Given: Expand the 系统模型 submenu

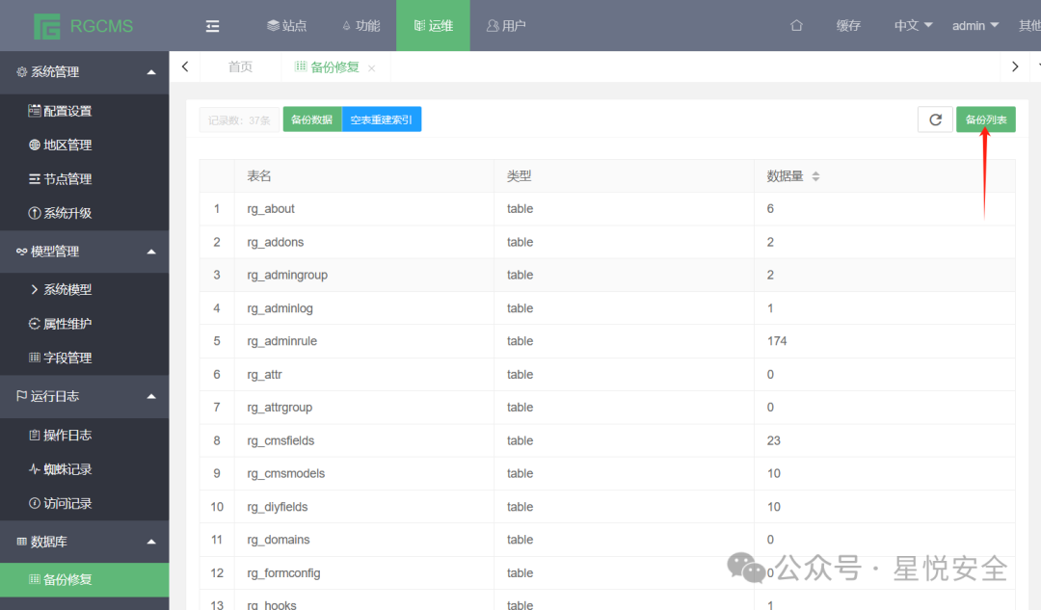Looking at the screenshot, I should 84,290.
